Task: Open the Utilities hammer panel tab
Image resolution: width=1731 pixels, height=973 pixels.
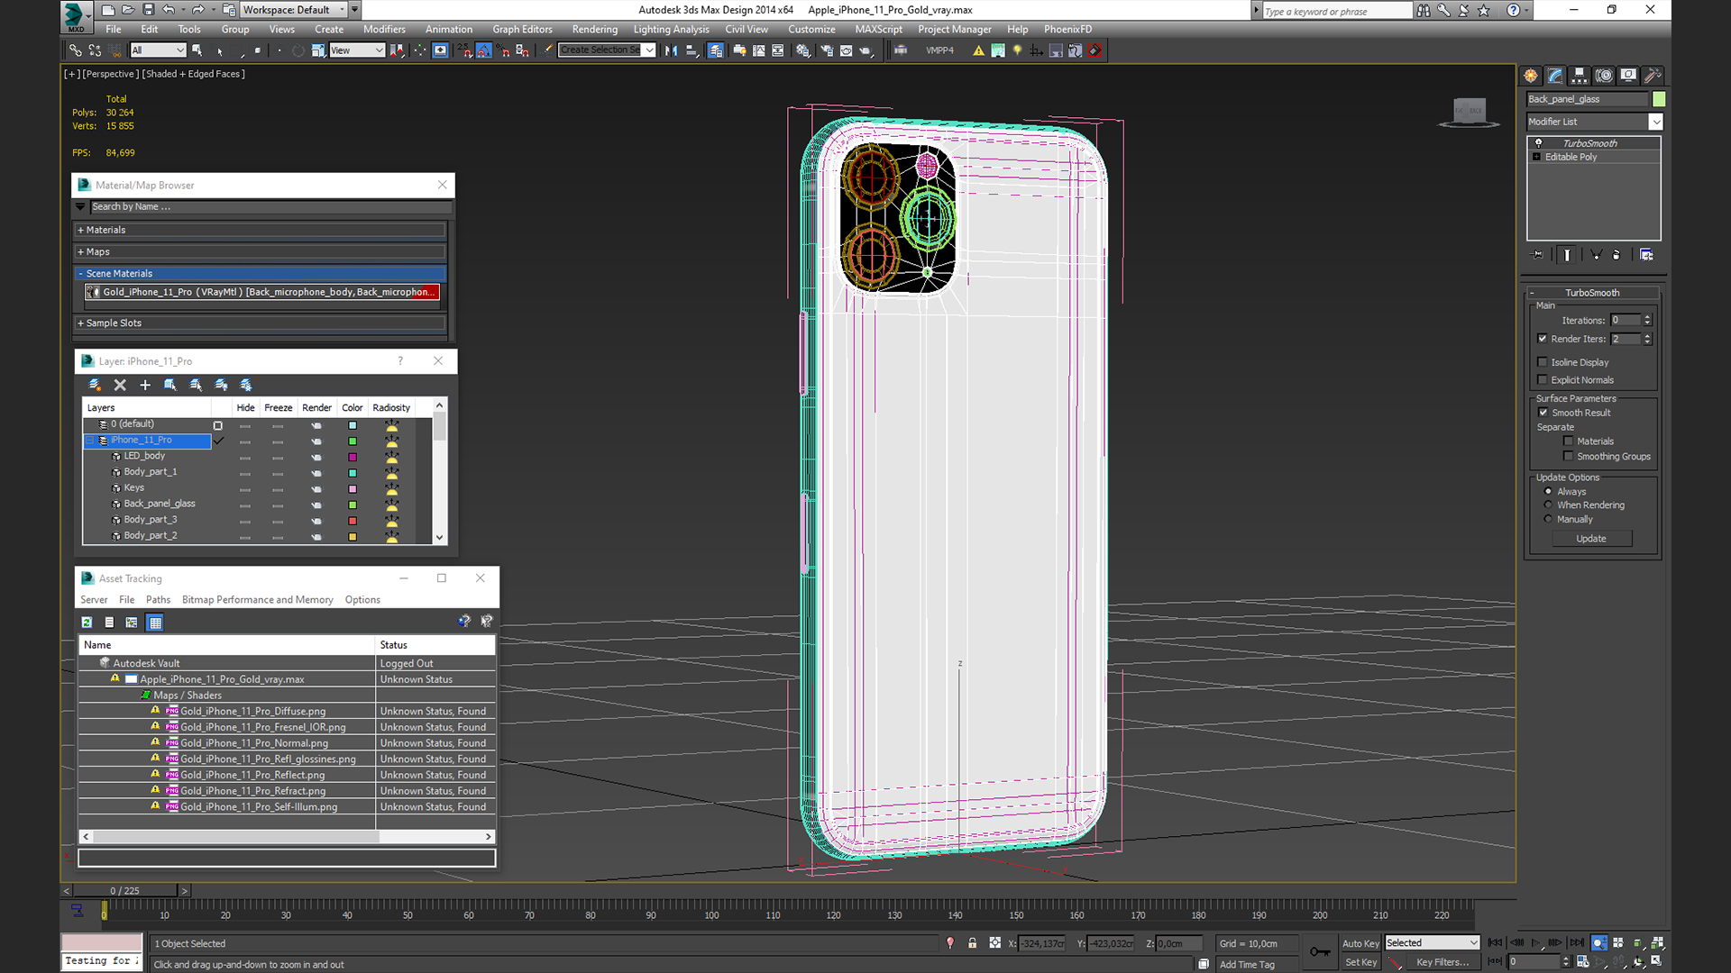Action: pyautogui.click(x=1653, y=76)
